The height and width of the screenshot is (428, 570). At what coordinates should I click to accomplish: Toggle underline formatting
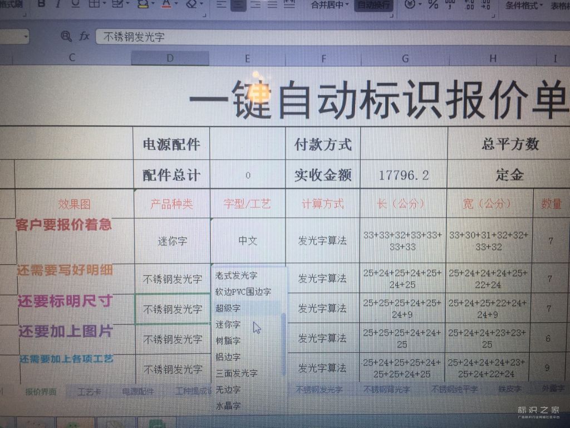(75, 4)
